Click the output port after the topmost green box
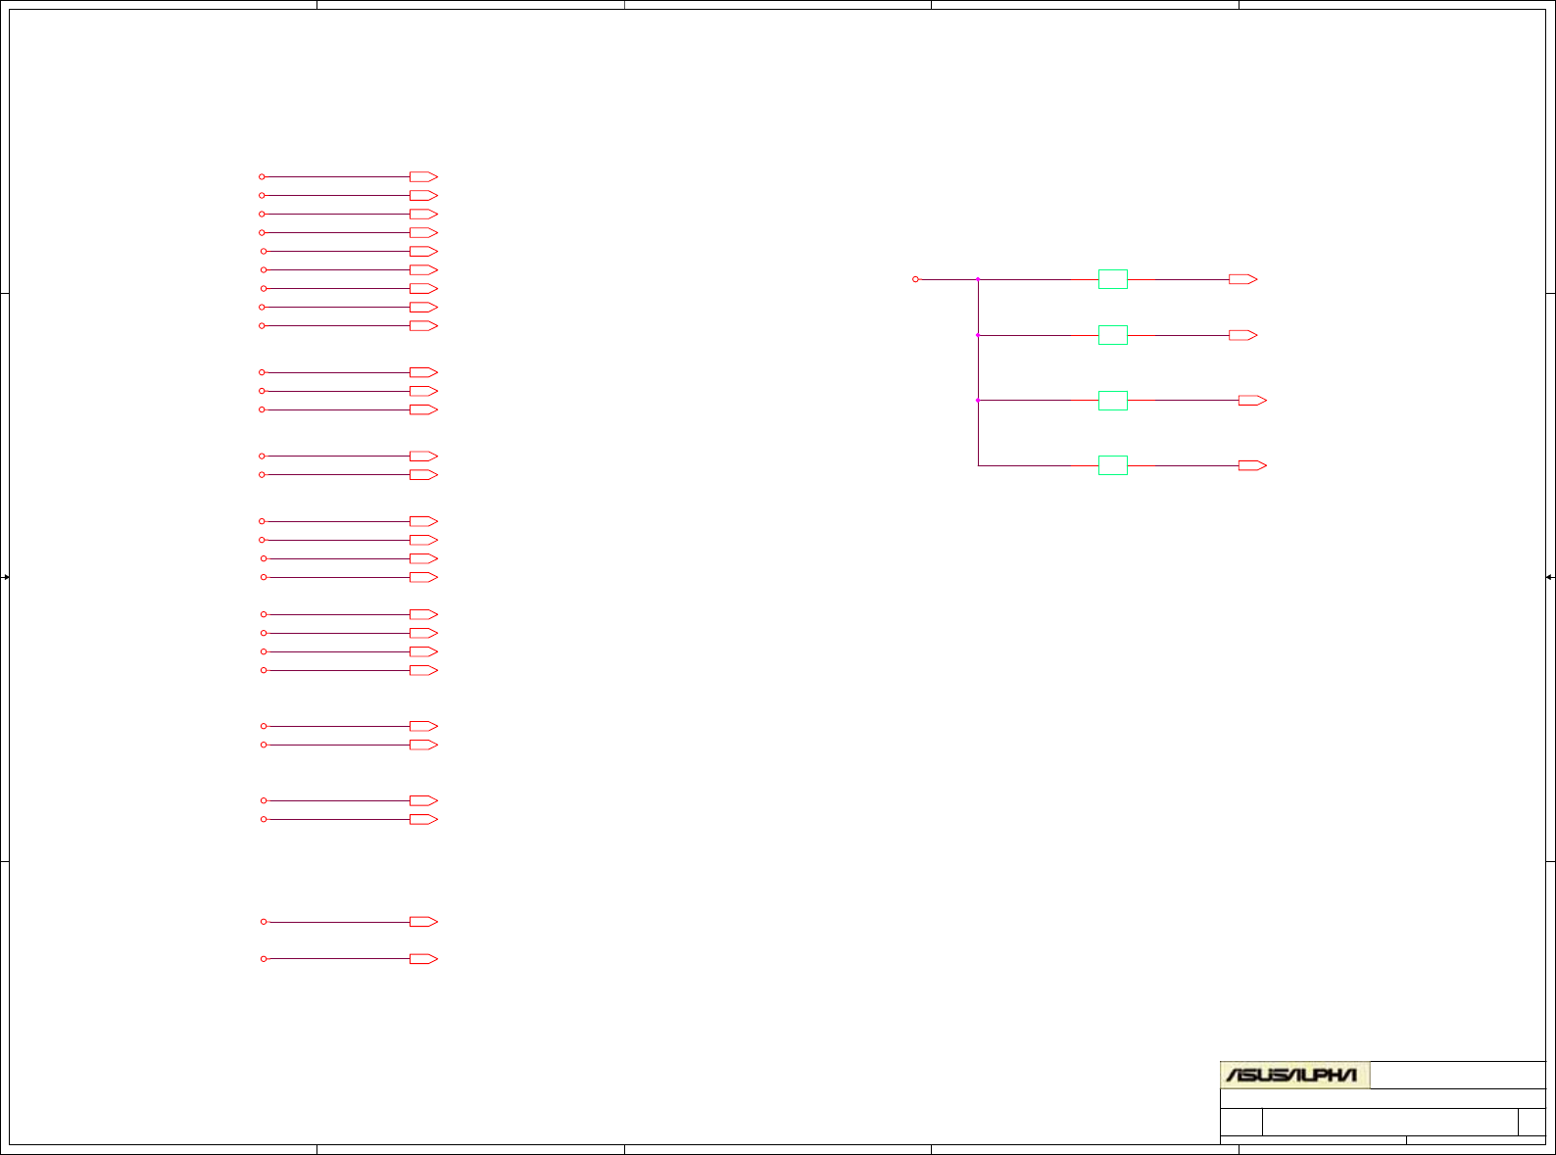 coord(1242,279)
